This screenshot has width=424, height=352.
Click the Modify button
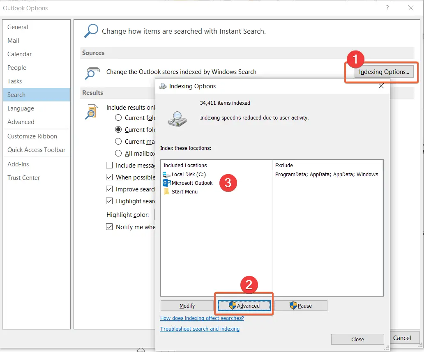[187, 306]
